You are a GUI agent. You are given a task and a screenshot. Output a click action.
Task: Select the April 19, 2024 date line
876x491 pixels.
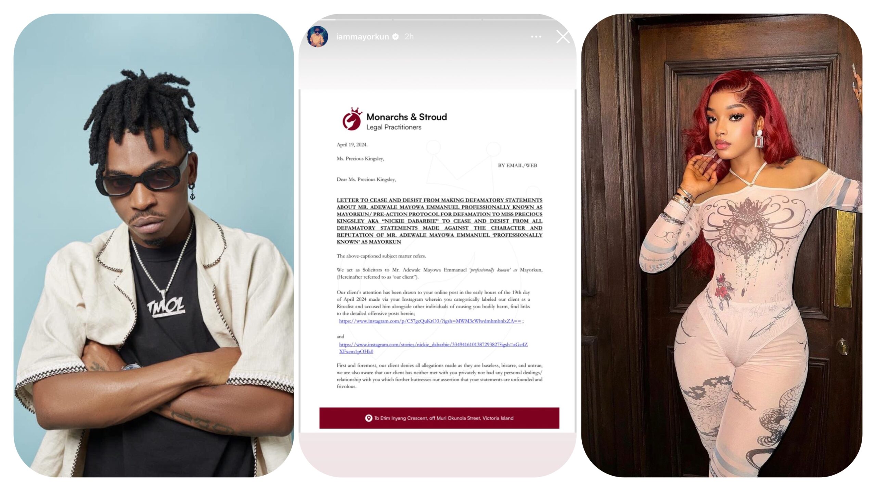(x=352, y=145)
